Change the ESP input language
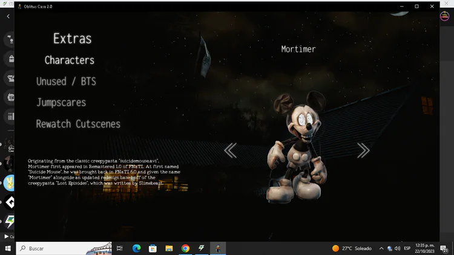This screenshot has height=255, width=454. point(407,248)
